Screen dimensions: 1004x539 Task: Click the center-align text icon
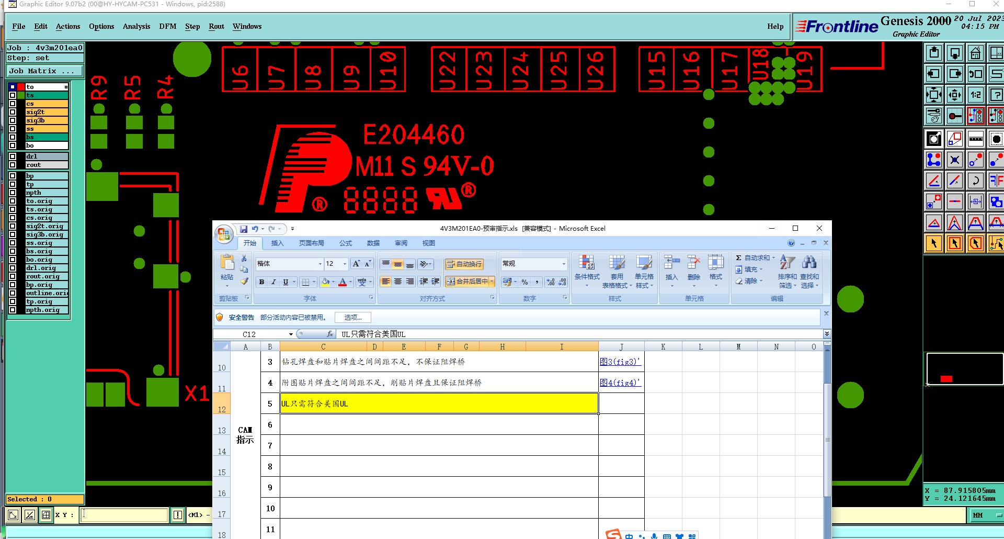pyautogui.click(x=398, y=282)
